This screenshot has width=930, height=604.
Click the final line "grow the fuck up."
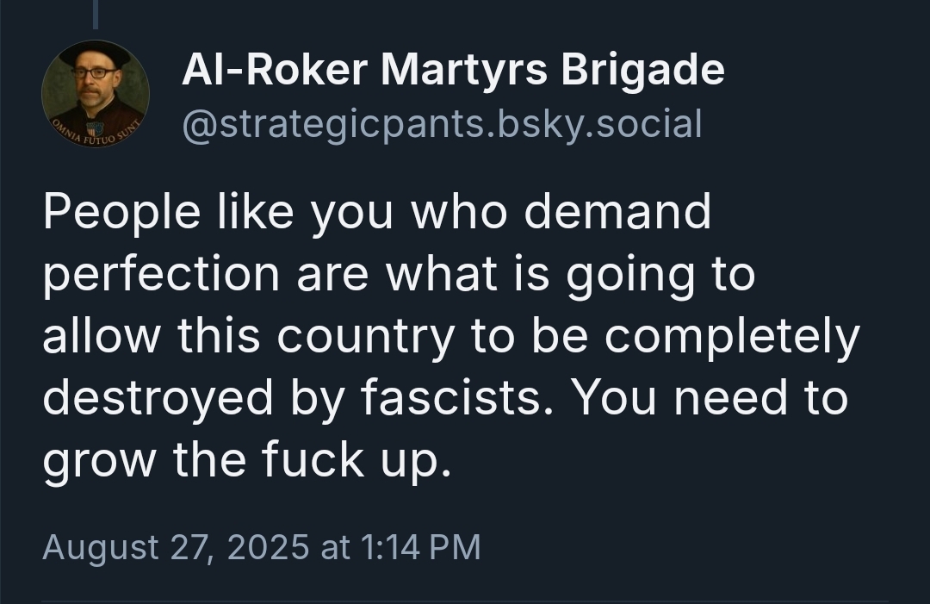point(247,459)
